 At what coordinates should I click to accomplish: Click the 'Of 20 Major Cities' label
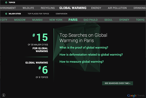tap(38, 45)
